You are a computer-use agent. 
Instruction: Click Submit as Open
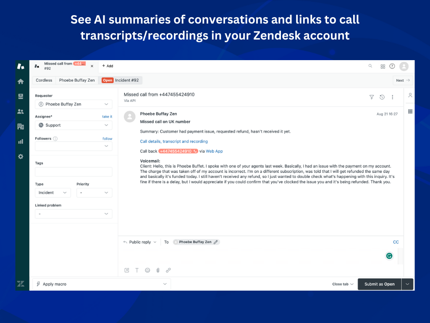[380, 284]
